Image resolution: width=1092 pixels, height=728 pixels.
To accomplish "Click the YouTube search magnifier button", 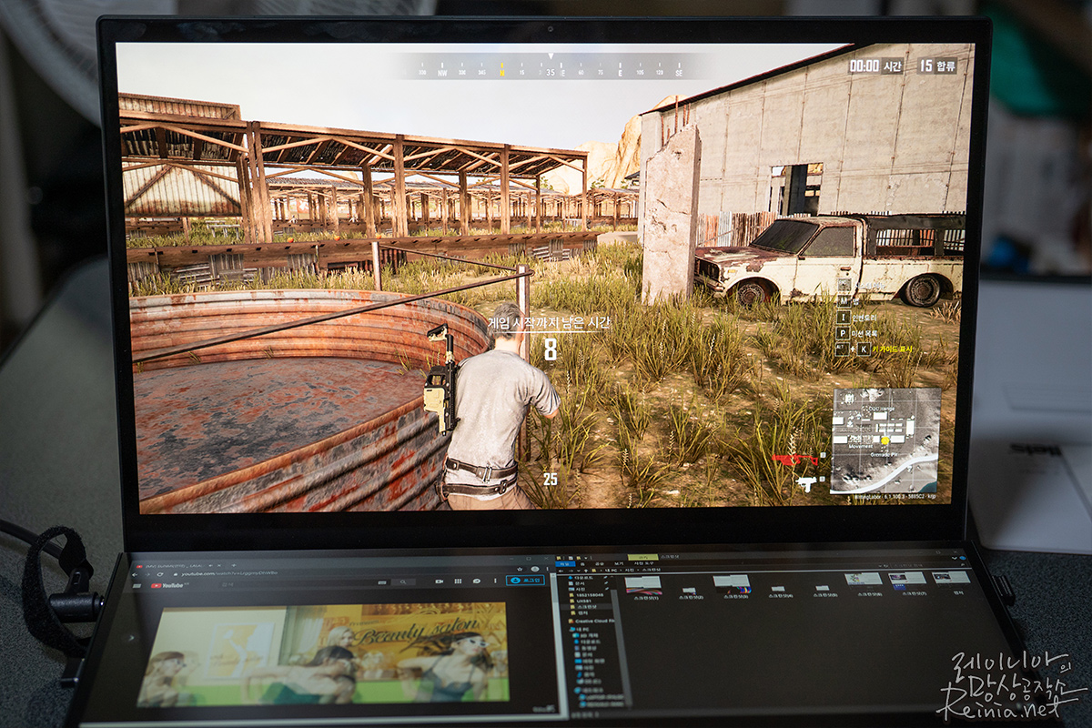I will 403,582.
